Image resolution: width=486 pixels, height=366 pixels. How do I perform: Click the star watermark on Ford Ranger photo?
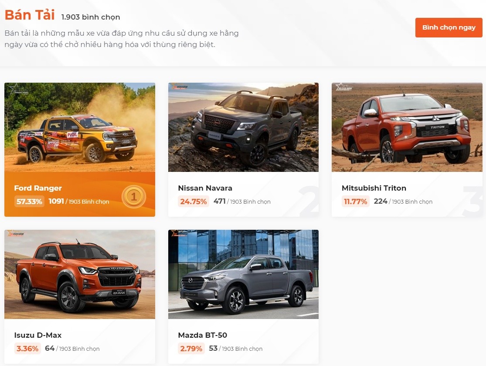[16, 88]
